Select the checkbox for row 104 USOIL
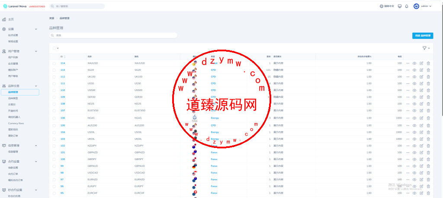This screenshot has height=198, width=443. click(54, 132)
